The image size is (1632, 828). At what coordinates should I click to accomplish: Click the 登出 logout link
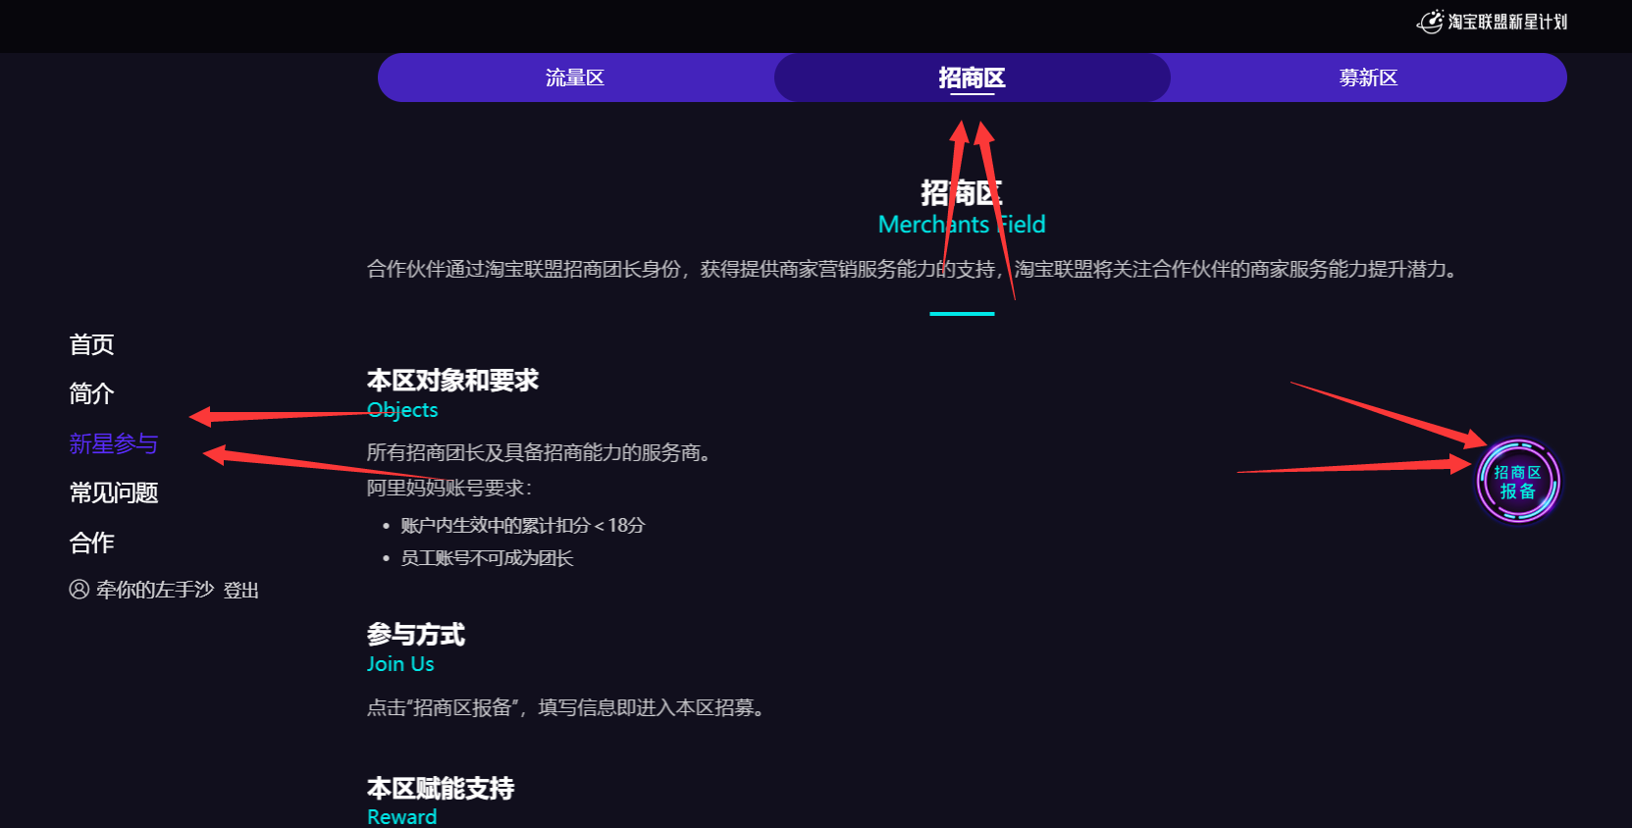[241, 590]
